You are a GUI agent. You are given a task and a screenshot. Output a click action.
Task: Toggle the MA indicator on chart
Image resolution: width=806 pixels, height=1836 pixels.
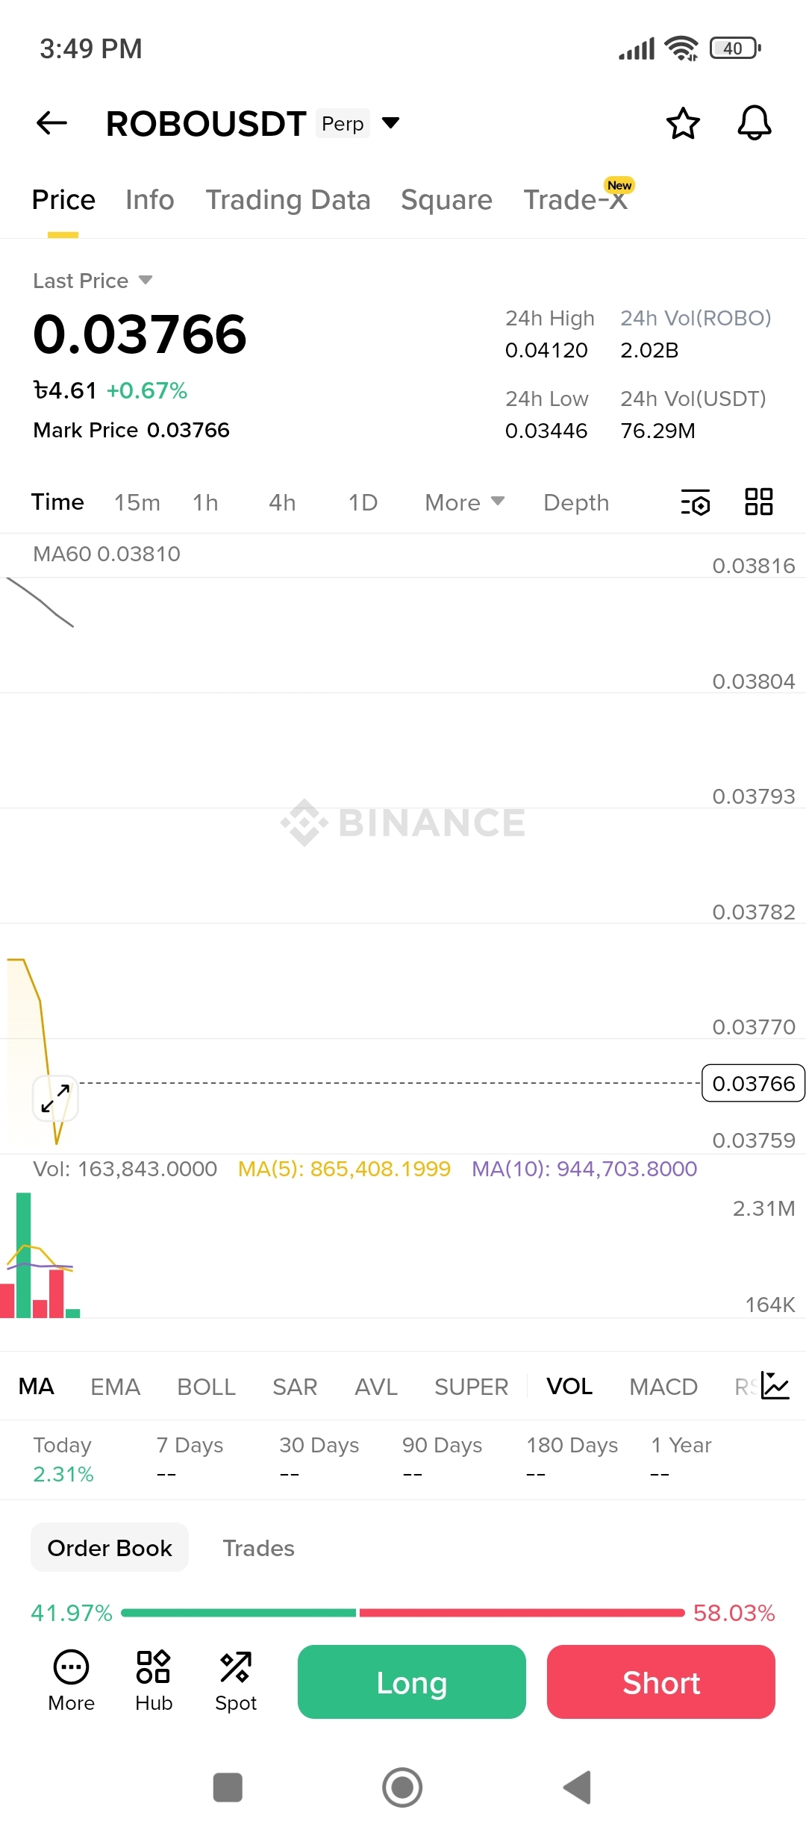(x=37, y=1386)
